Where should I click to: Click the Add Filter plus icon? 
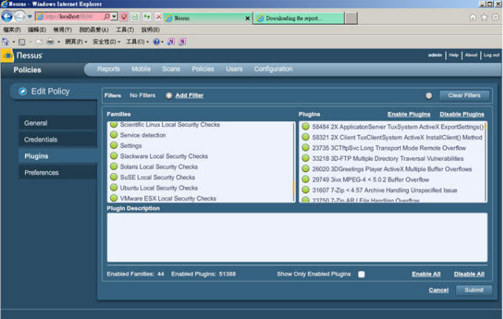[169, 95]
